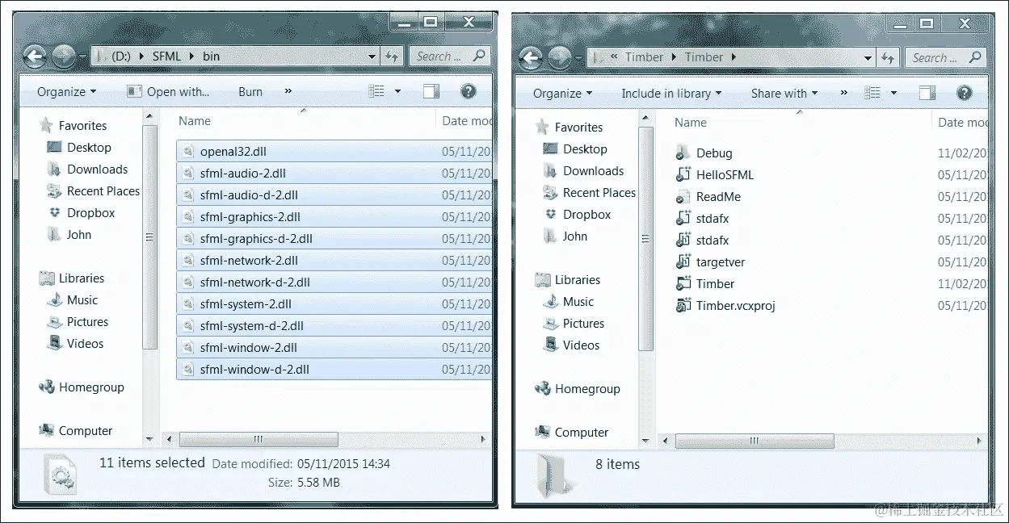Select the Debug folder icon
The image size is (1009, 523).
tap(683, 153)
